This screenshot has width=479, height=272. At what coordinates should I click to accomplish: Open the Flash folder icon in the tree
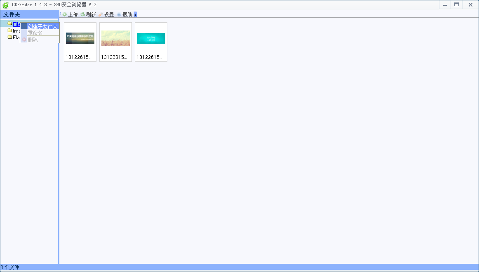tap(10, 37)
